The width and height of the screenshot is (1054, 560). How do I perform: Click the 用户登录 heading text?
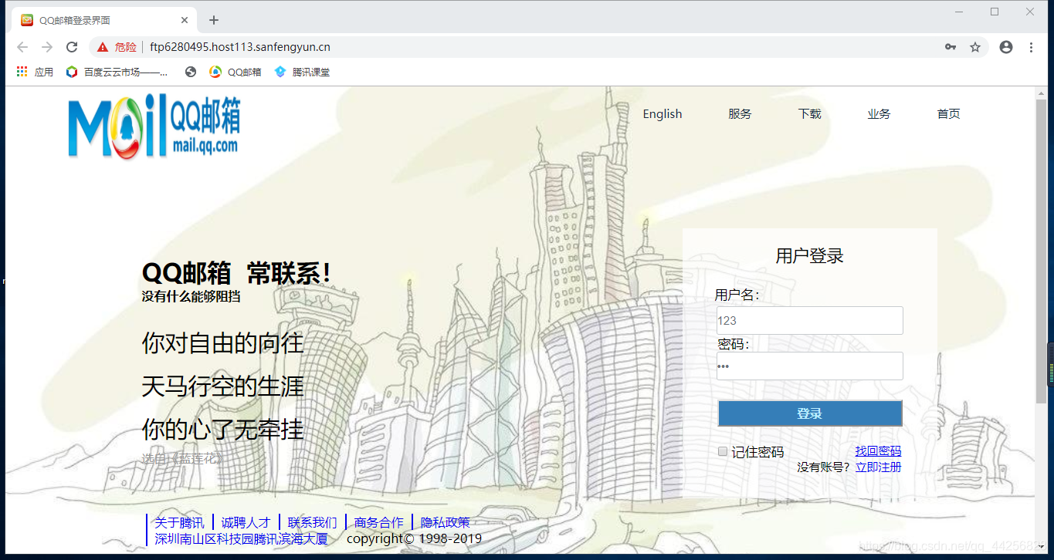click(x=809, y=256)
